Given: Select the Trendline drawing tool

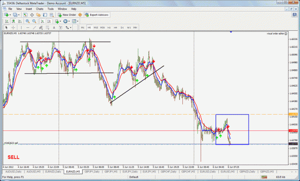Looking at the screenshot, I should click(34, 27).
